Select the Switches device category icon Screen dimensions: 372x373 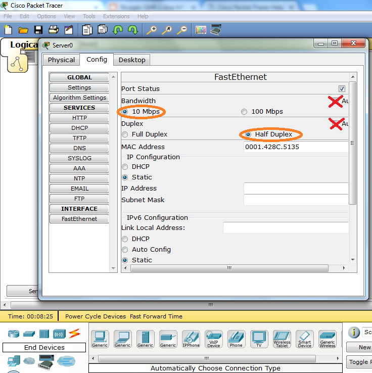(29, 334)
